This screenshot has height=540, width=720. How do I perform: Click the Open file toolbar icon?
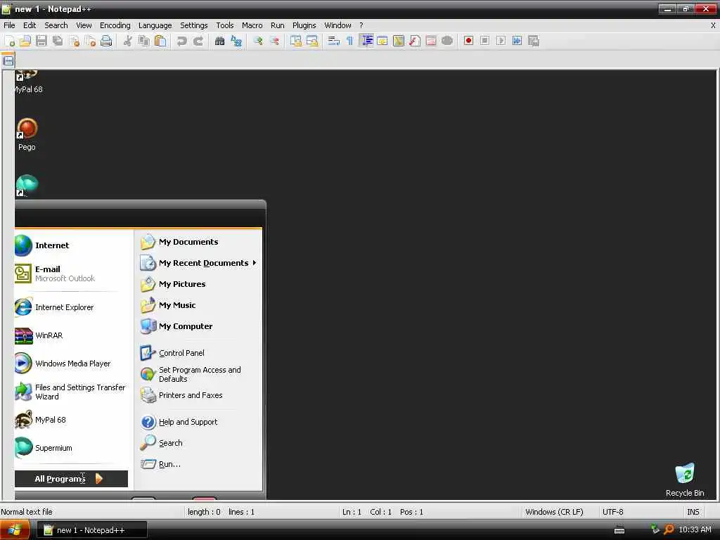click(x=25, y=41)
